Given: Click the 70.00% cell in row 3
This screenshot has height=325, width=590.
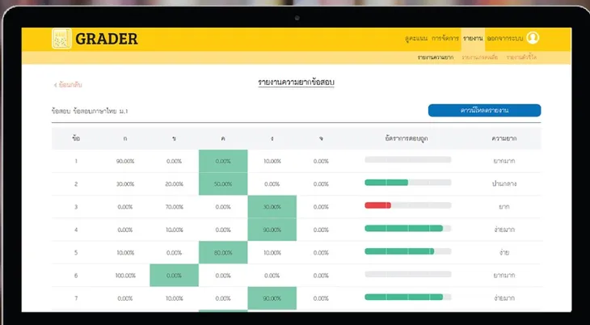Looking at the screenshot, I should coord(174,207).
